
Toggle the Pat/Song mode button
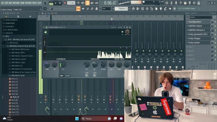(51, 3)
